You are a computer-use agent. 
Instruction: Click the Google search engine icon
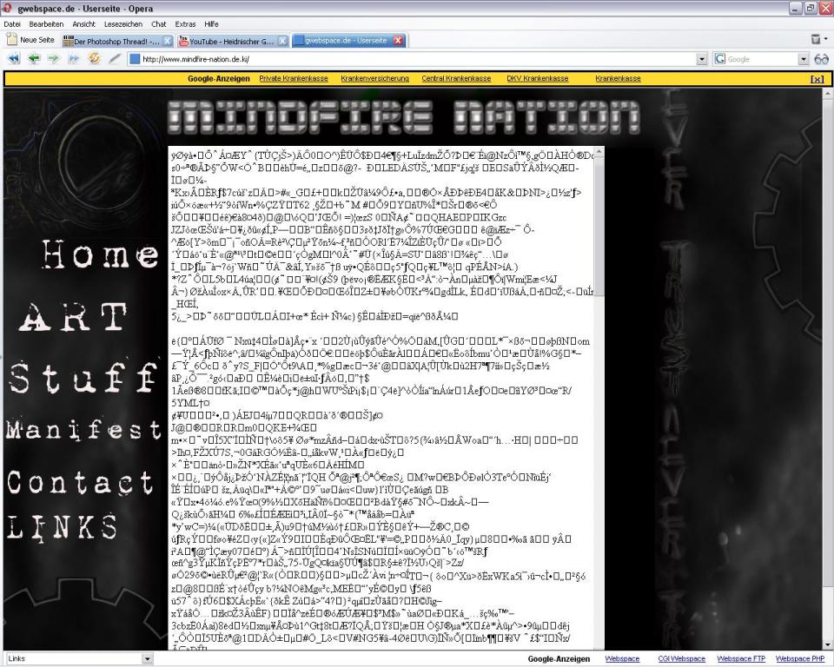[x=719, y=59]
